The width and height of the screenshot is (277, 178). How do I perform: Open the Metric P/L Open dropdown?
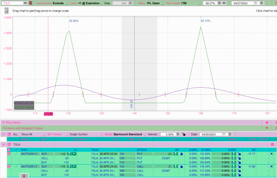[x=150, y=3]
